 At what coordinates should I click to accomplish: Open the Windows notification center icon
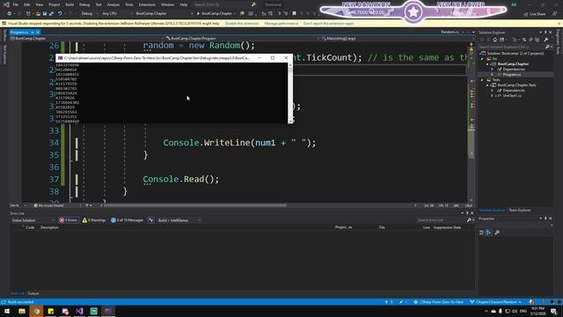coord(553,311)
